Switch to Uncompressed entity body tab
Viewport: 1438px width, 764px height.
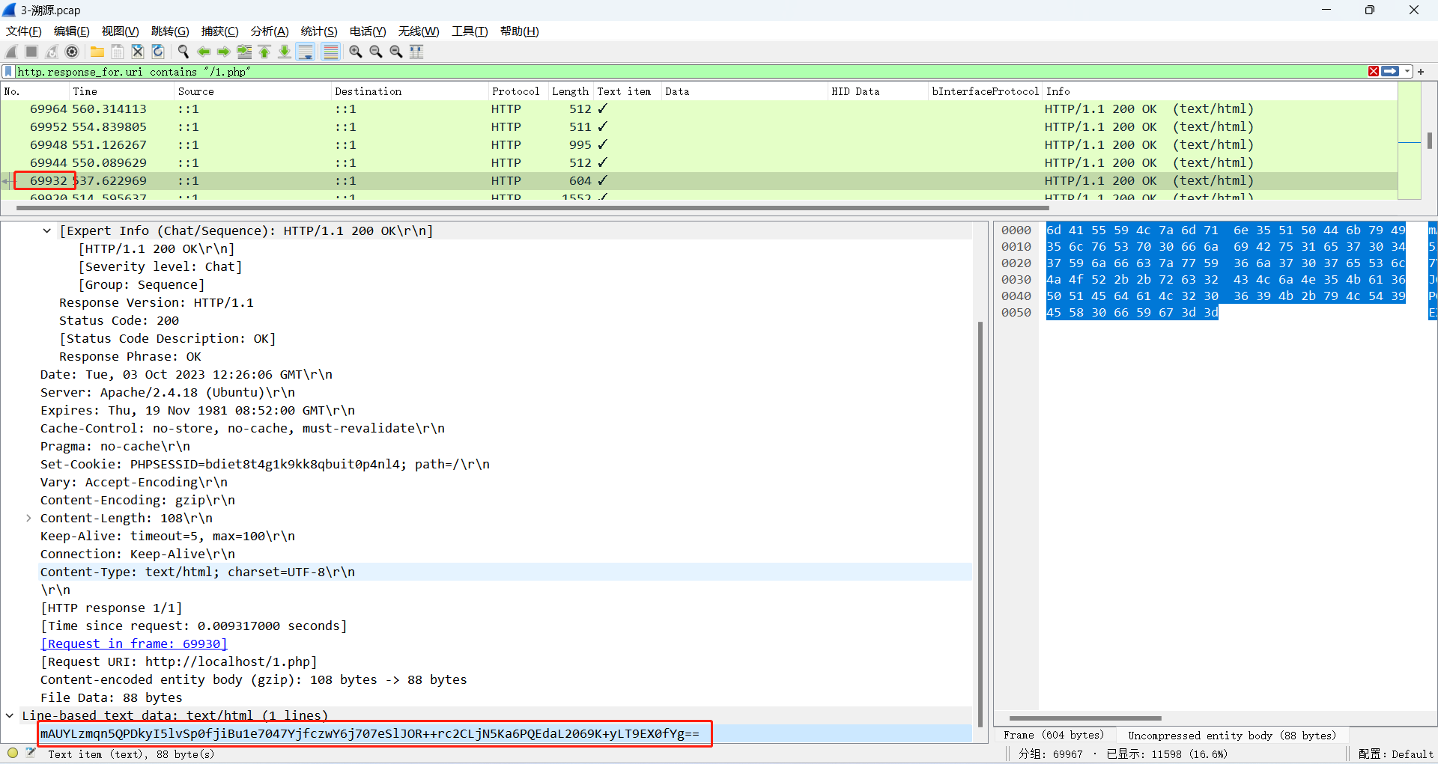pos(1231,736)
